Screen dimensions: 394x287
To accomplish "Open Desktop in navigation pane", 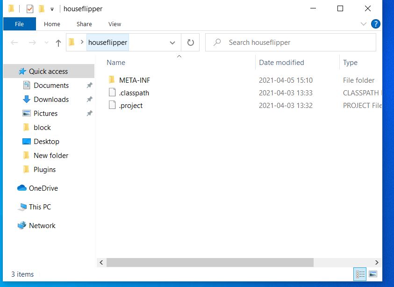I will 46,142.
